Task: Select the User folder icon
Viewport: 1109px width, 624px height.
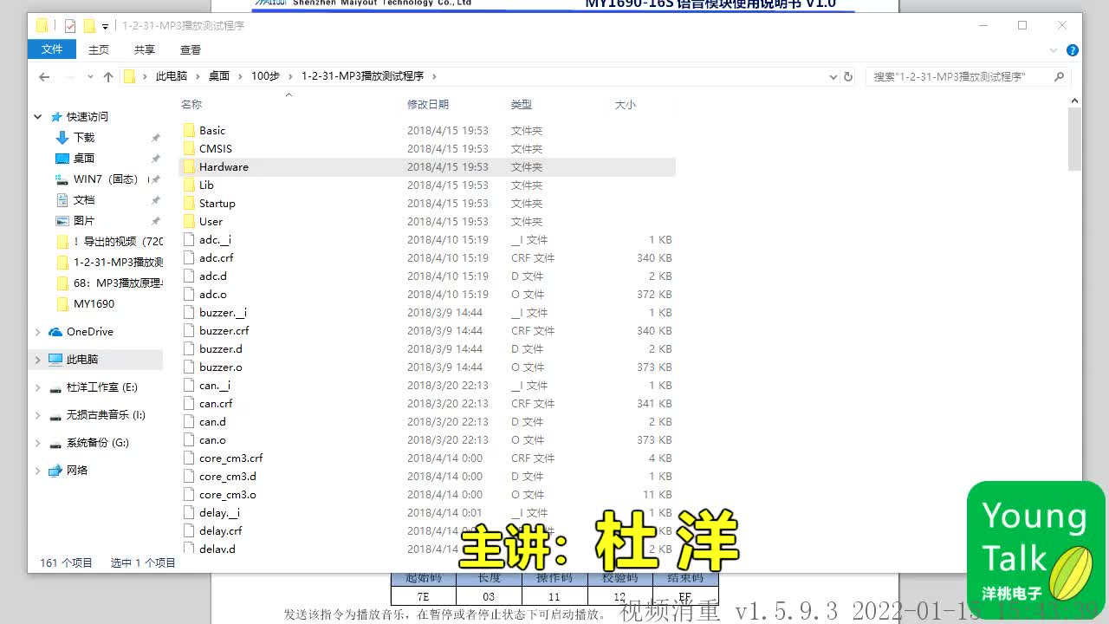Action: pyautogui.click(x=189, y=221)
